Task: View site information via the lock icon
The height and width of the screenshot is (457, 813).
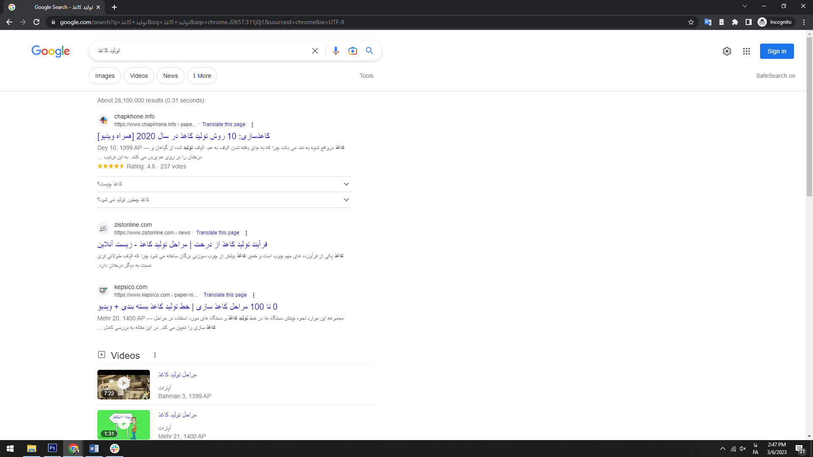Action: (53, 22)
